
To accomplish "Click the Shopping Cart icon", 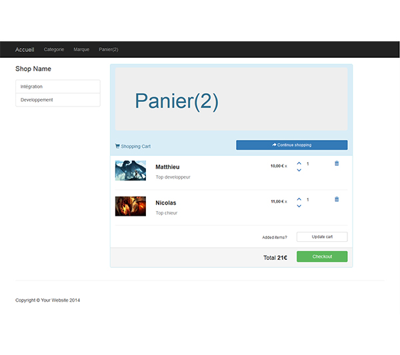I will pyautogui.click(x=118, y=146).
